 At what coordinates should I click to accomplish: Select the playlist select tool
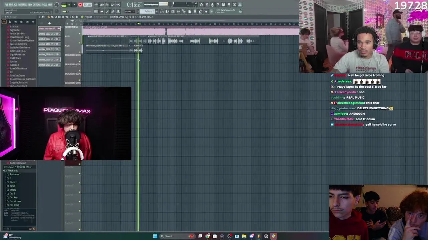pos(70,17)
